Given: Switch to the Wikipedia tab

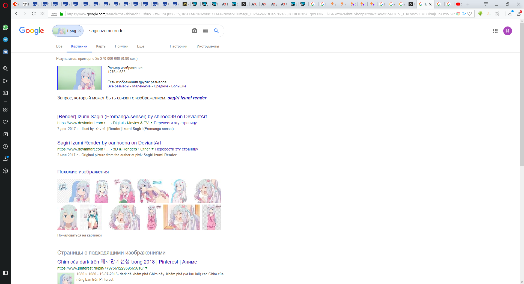Looking at the screenshot, I should pos(26,4).
